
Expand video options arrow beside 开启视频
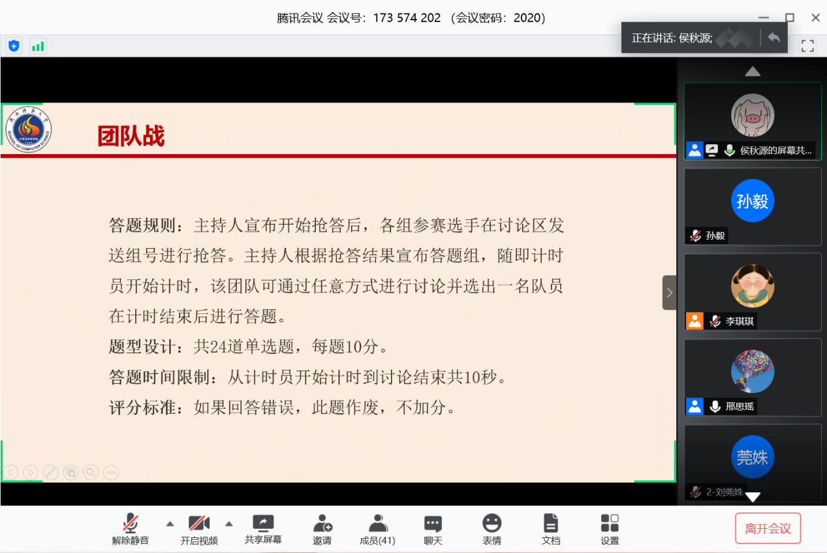pyautogui.click(x=229, y=523)
